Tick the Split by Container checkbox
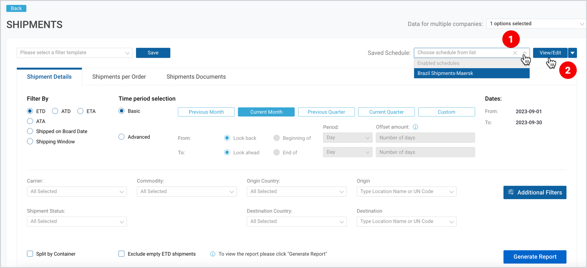Screen dimensions: 587x268 [30, 254]
